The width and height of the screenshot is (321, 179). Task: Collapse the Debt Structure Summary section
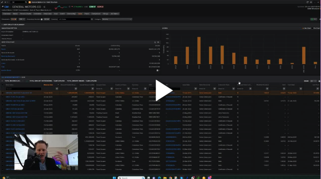click(2, 24)
